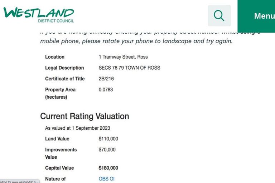275x183 pixels.
Task: Click the Certificate of Title label
Action: coord(65,79)
